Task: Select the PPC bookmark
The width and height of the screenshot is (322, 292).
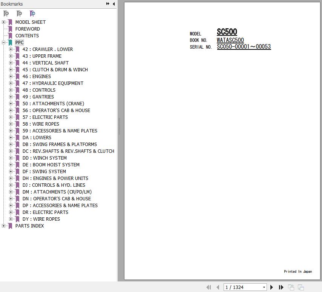Action: click(19, 43)
